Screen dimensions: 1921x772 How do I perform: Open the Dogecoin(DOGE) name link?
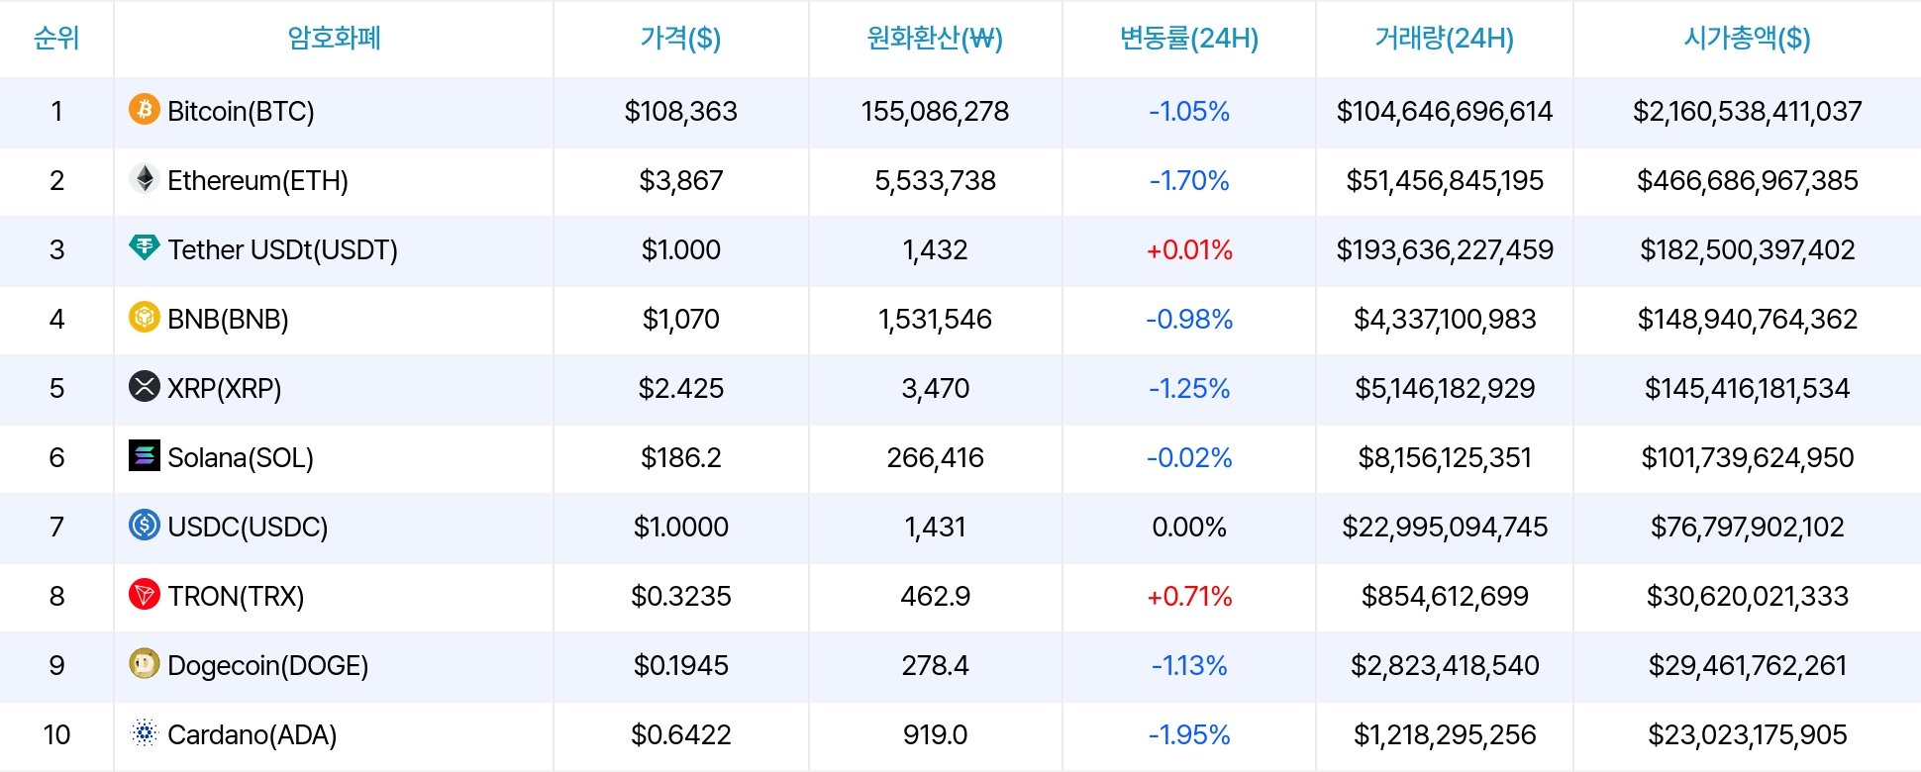(x=267, y=665)
